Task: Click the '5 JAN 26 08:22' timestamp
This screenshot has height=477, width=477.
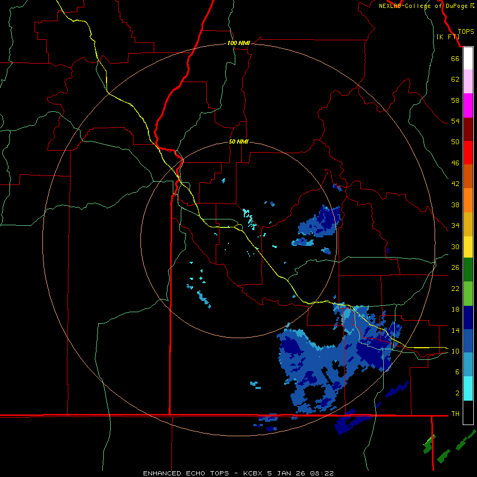Action: click(x=301, y=473)
